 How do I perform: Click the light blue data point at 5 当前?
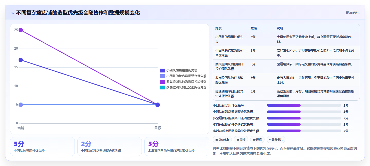coord(21,105)
